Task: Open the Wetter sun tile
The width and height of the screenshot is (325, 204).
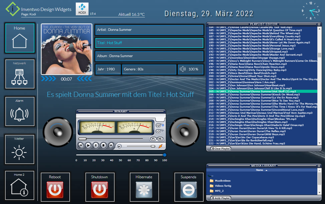Action: coord(20,149)
